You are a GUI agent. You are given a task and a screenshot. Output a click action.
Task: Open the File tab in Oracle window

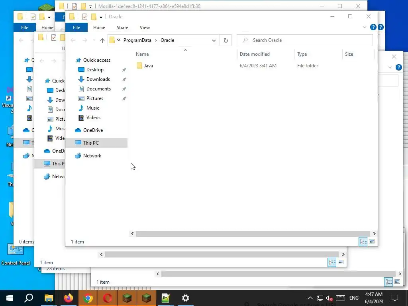click(x=76, y=27)
